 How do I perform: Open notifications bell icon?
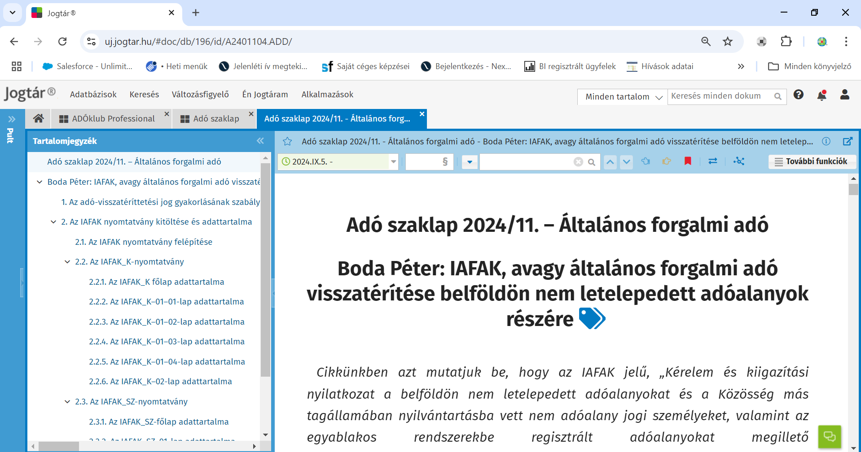point(821,95)
